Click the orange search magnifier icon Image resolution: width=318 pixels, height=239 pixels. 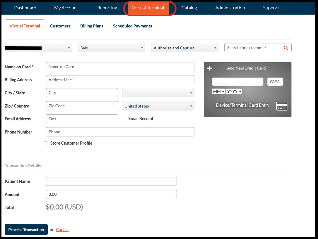point(286,48)
